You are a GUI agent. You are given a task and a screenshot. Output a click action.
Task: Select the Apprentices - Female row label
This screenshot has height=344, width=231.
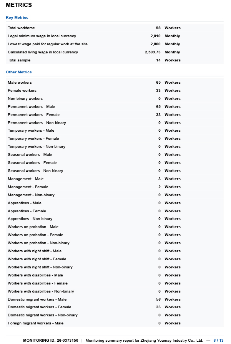click(27, 211)
